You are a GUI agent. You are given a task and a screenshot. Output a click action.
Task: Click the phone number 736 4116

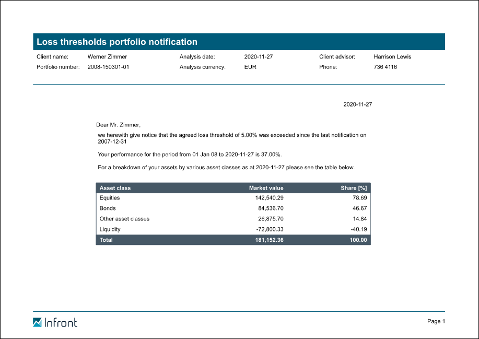(385, 67)
